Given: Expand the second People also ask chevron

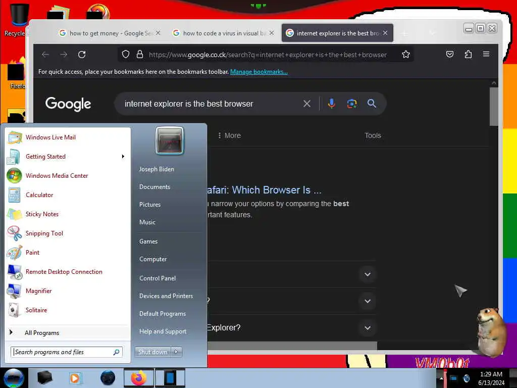Looking at the screenshot, I should tap(368, 301).
